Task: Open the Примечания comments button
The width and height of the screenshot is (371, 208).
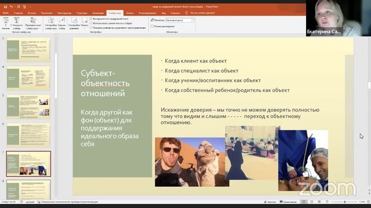Action: 288,202
